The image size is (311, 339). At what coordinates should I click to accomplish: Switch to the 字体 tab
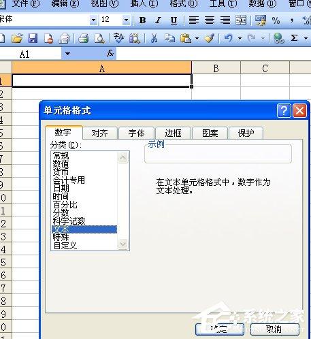coord(136,133)
